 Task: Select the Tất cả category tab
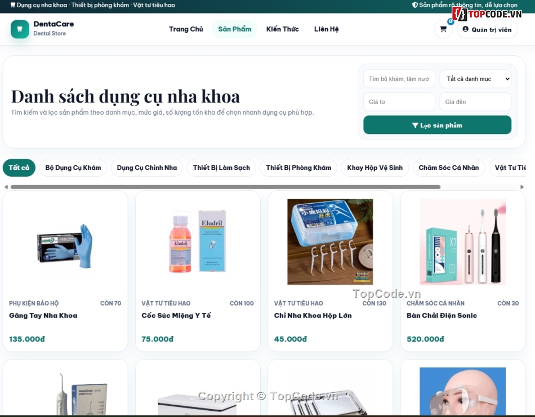(19, 168)
